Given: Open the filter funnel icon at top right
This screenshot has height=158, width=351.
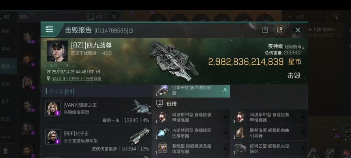Looking at the screenshot, I should click(x=336, y=16).
